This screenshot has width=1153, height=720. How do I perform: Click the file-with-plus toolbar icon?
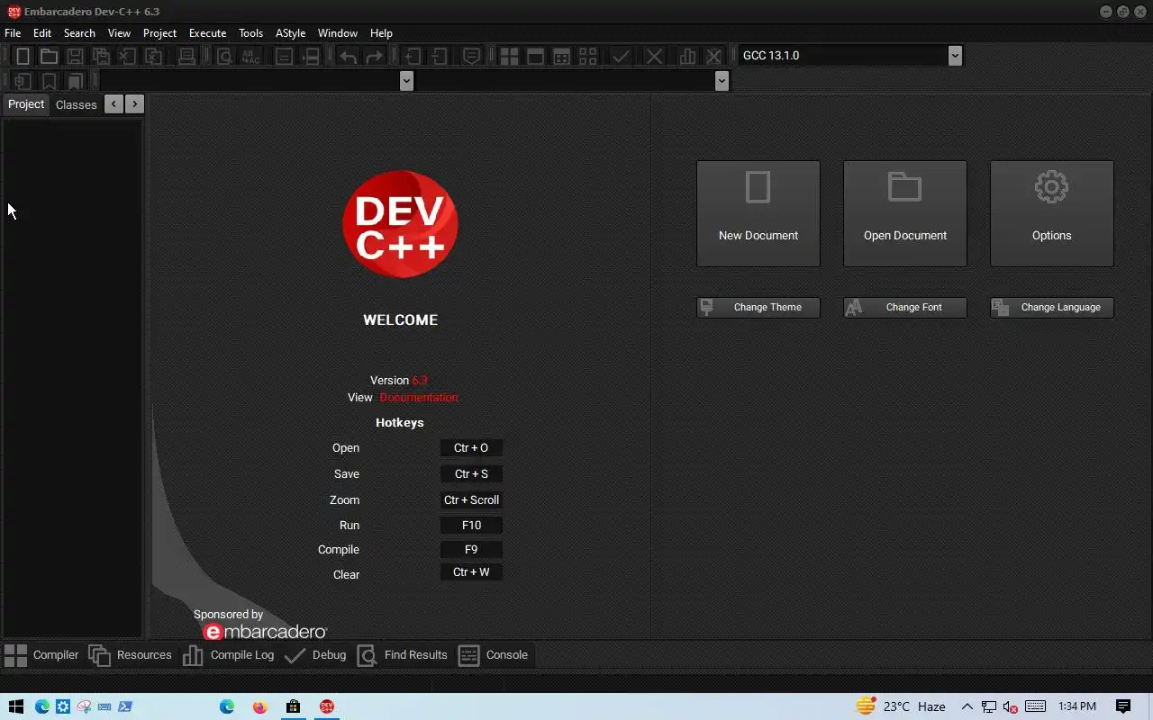point(412,56)
